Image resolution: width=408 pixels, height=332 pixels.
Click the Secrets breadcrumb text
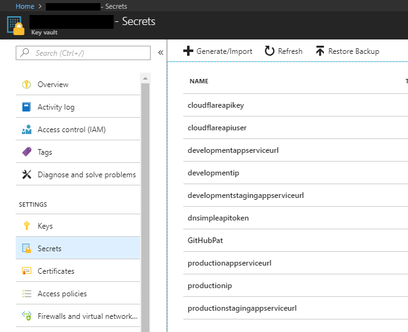116,6
